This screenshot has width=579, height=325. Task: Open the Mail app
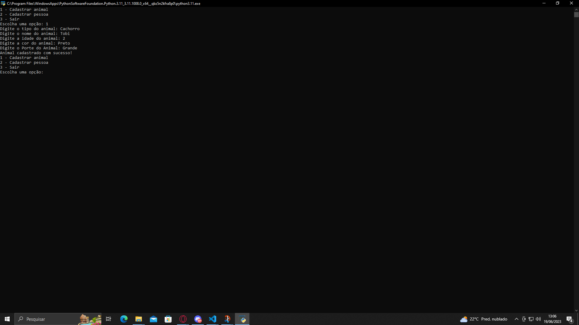click(153, 319)
